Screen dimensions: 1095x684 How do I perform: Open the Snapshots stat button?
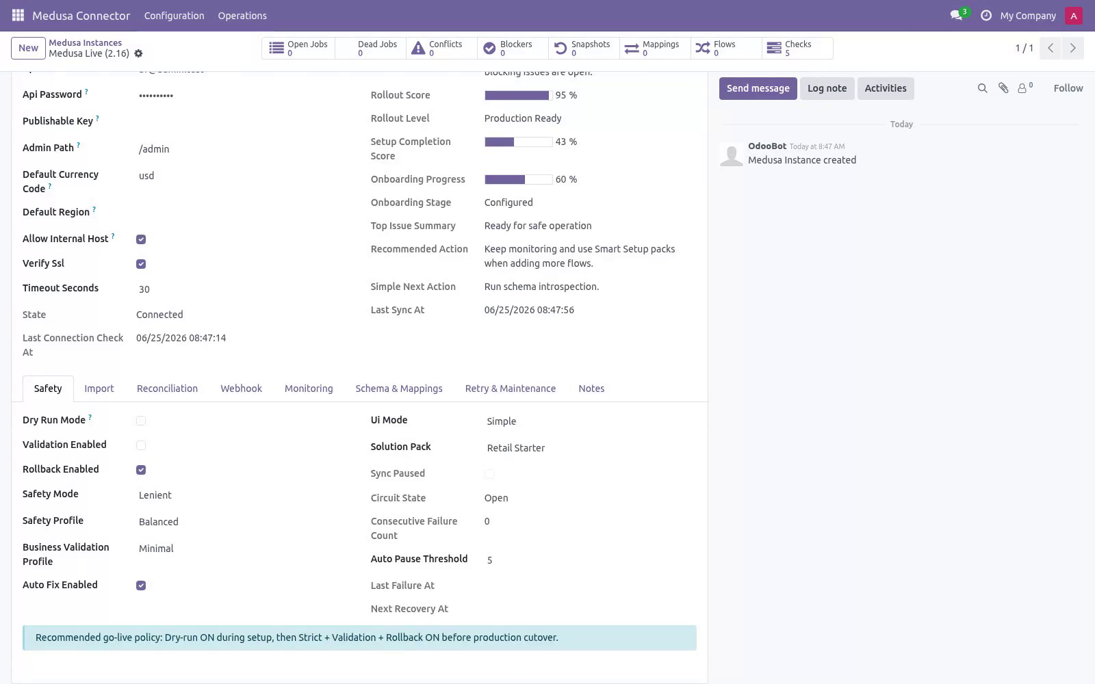click(584, 48)
